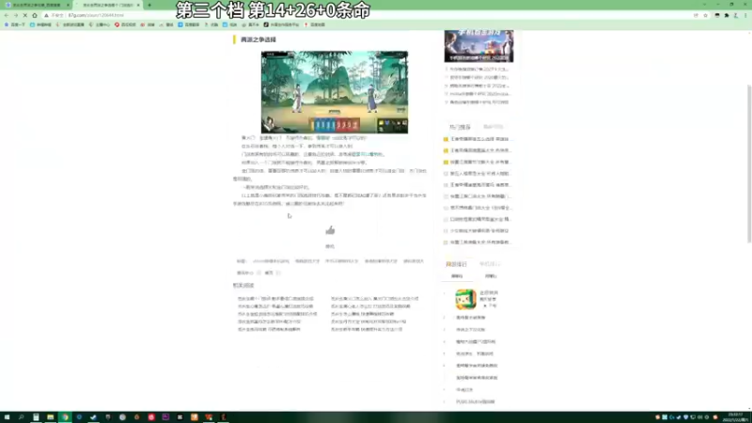Open a new browser tab
752x423 pixels.
coord(149,5)
